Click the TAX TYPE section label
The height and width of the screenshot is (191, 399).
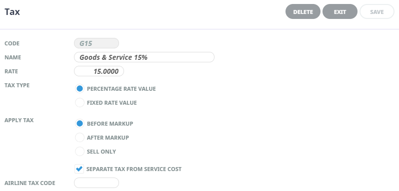coord(17,85)
